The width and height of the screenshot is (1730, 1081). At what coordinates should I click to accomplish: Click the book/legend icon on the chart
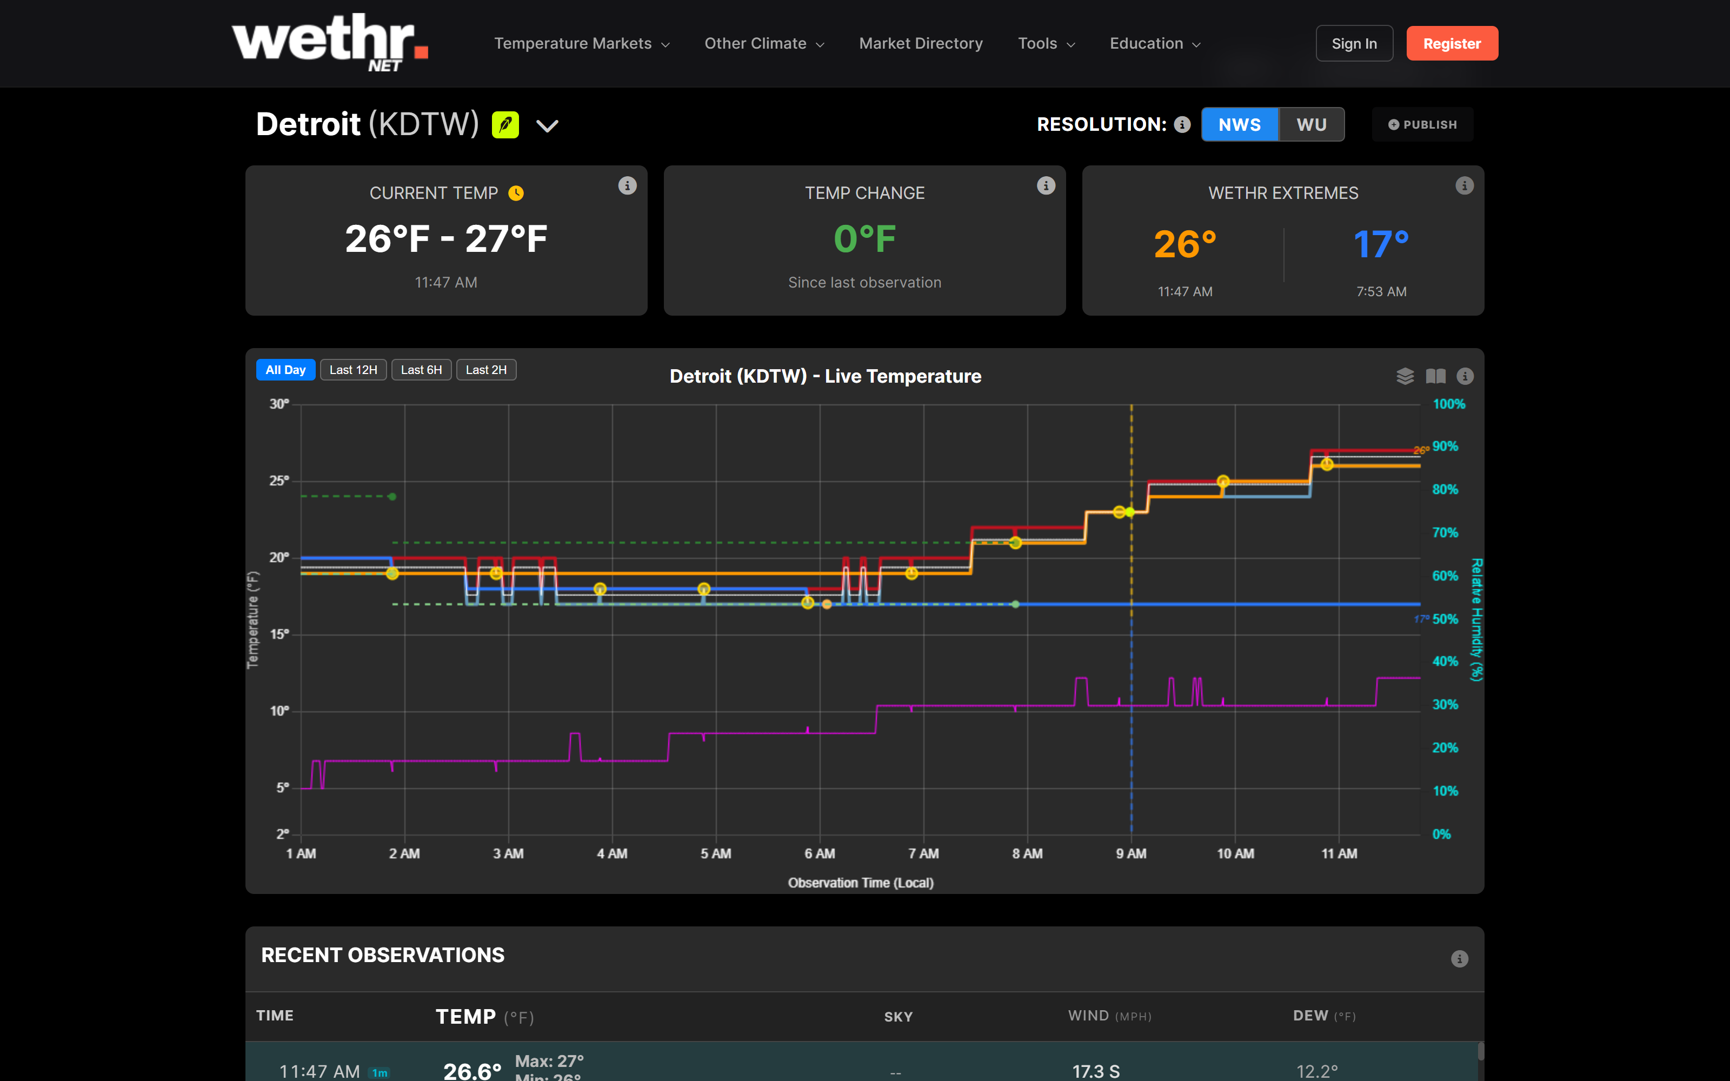pyautogui.click(x=1435, y=376)
